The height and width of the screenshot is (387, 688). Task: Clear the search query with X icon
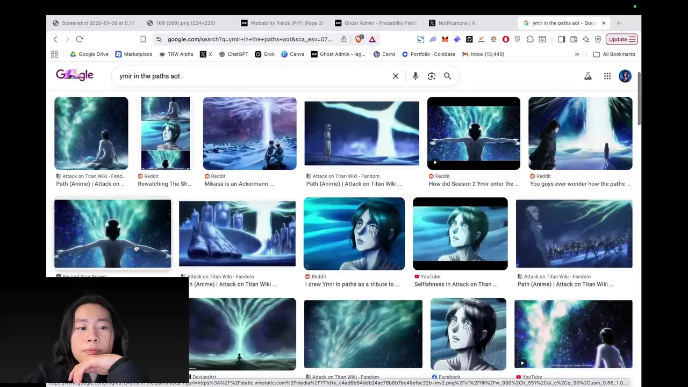[x=396, y=76]
